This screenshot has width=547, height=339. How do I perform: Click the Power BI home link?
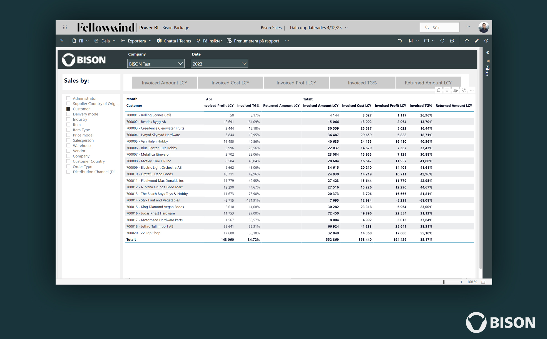(149, 27)
